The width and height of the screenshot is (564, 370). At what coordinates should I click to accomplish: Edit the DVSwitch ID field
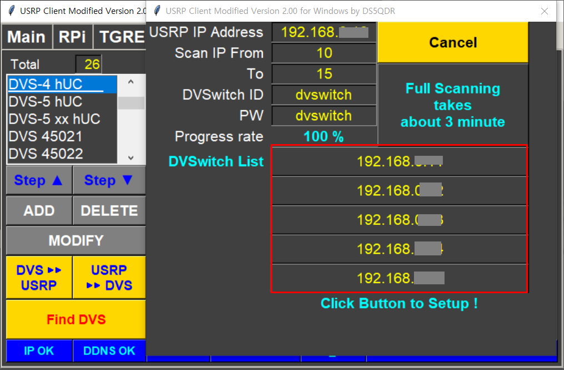pyautogui.click(x=324, y=95)
